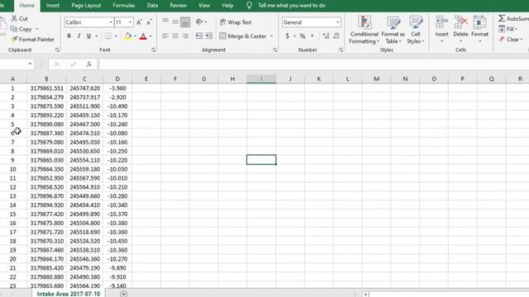The width and height of the screenshot is (529, 297).
Task: Click the Format cells icon
Action: pos(479,22)
